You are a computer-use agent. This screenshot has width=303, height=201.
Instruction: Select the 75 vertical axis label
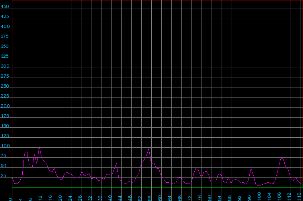pyautogui.click(x=4, y=156)
